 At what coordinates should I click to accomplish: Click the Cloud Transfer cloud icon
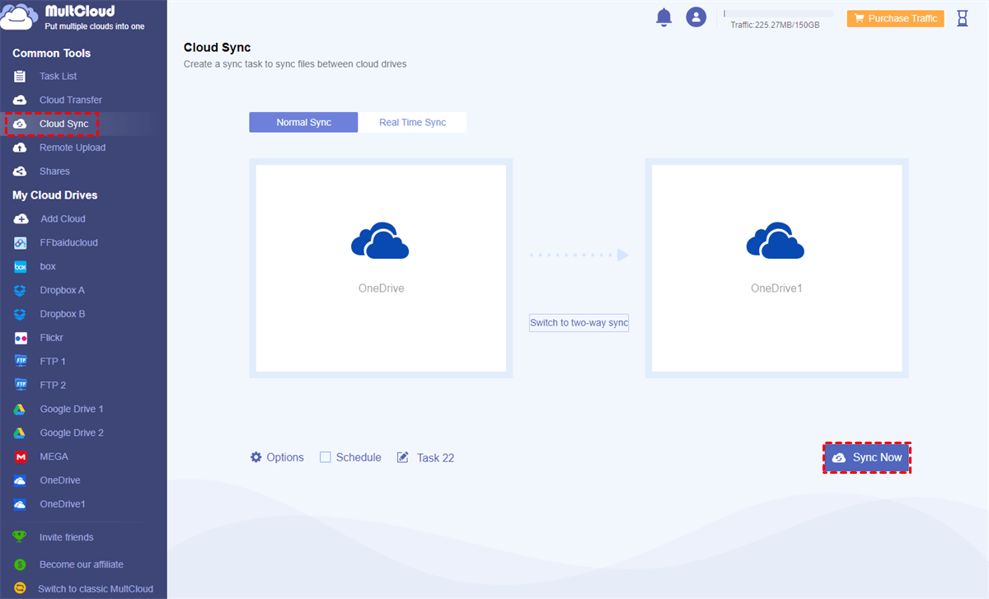click(20, 100)
